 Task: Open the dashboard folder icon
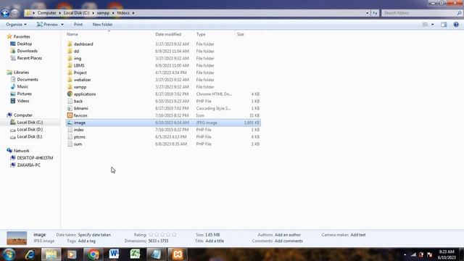(x=70, y=44)
